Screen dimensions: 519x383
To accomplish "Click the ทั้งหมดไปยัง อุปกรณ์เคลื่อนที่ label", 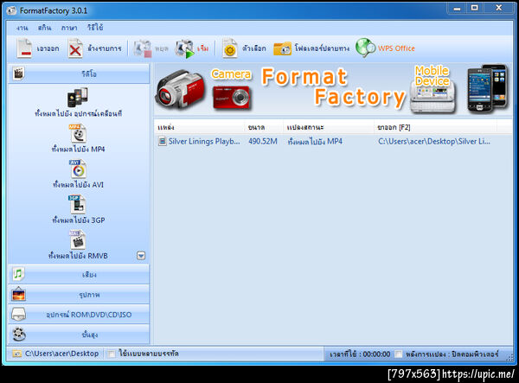I will [79, 113].
